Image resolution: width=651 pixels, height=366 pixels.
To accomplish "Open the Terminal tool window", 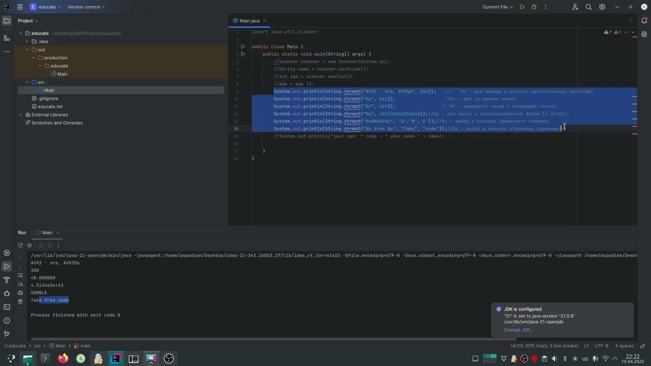I will [7, 307].
